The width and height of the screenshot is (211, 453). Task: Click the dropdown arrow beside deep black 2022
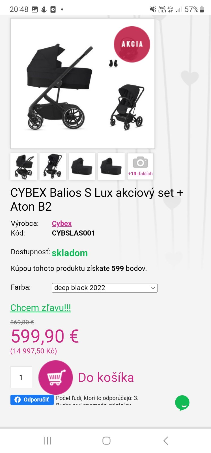[x=153, y=288]
